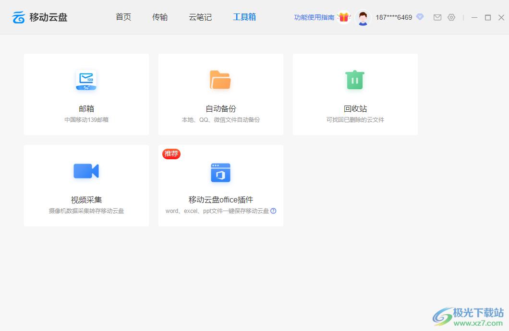Click the 移动云盘 cloud logo
This screenshot has height=331, width=509.
(19, 17)
